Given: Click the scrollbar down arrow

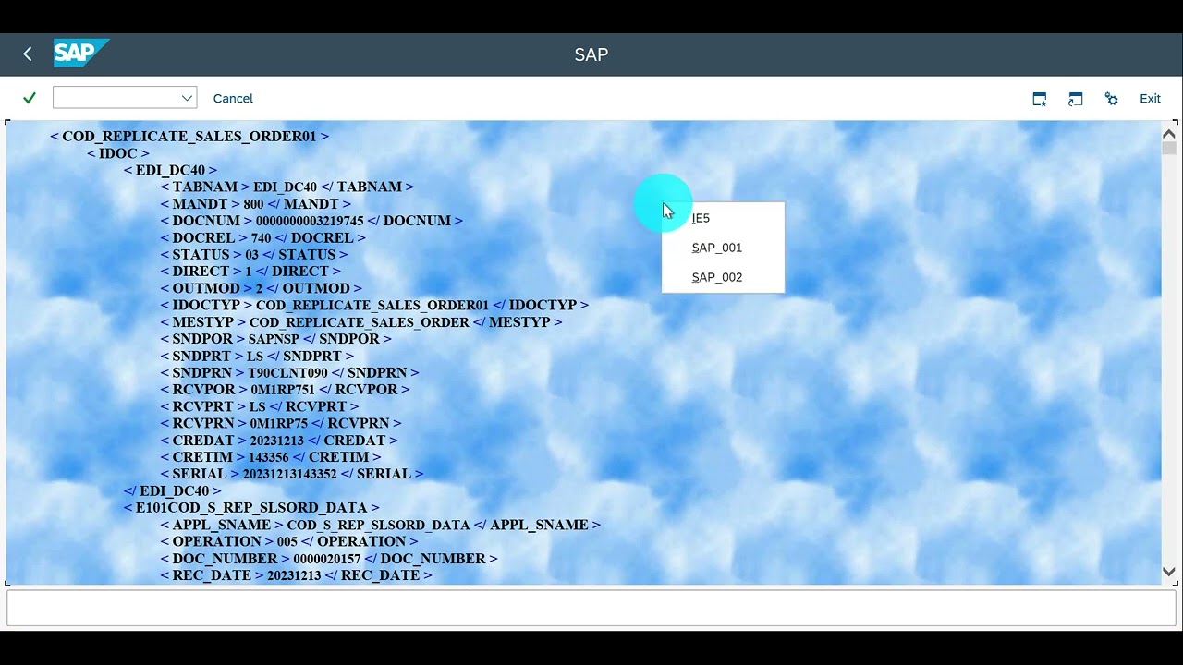Looking at the screenshot, I should (x=1169, y=572).
